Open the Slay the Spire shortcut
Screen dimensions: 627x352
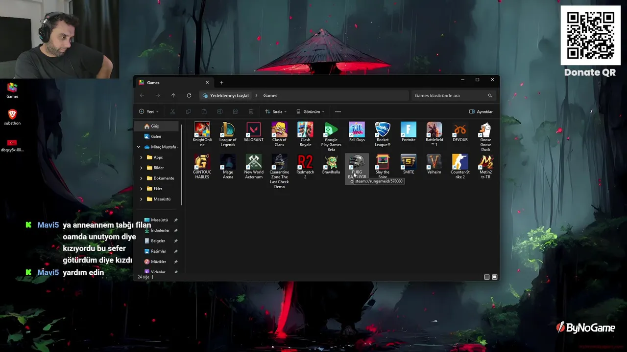pyautogui.click(x=383, y=167)
